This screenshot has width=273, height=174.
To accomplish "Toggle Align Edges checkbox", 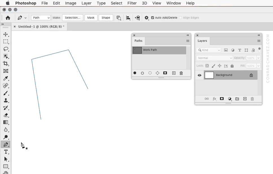I will pyautogui.click(x=180, y=17).
